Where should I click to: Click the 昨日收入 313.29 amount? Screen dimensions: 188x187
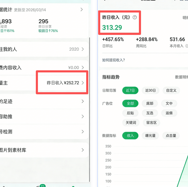[x=112, y=27]
